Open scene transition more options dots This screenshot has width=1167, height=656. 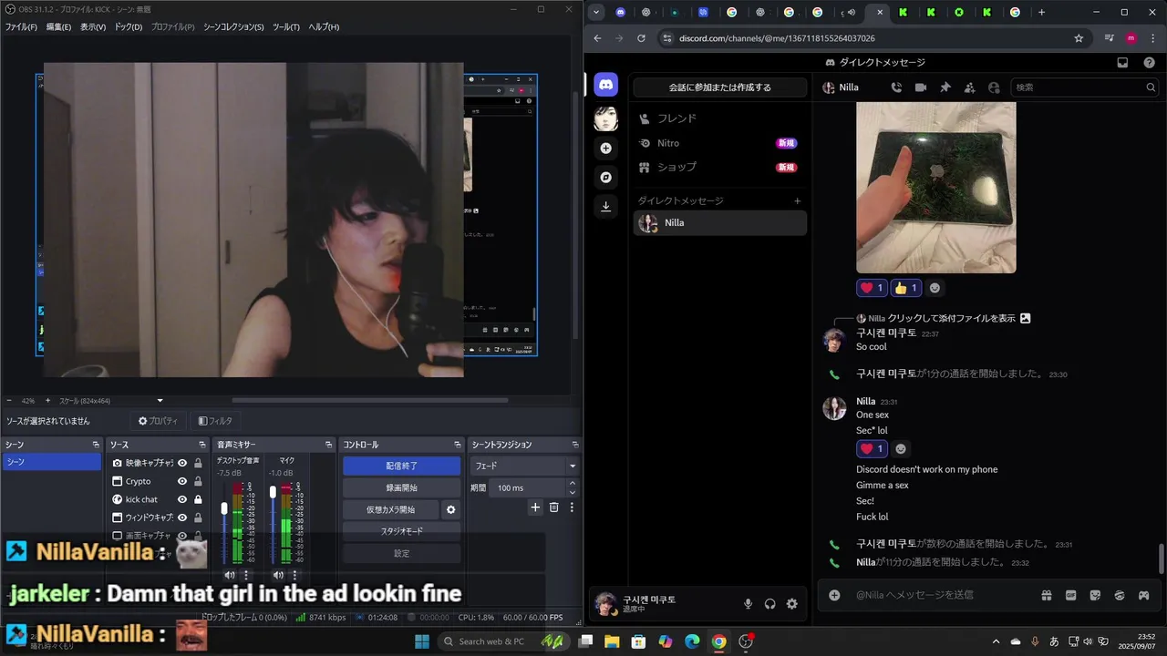click(572, 507)
